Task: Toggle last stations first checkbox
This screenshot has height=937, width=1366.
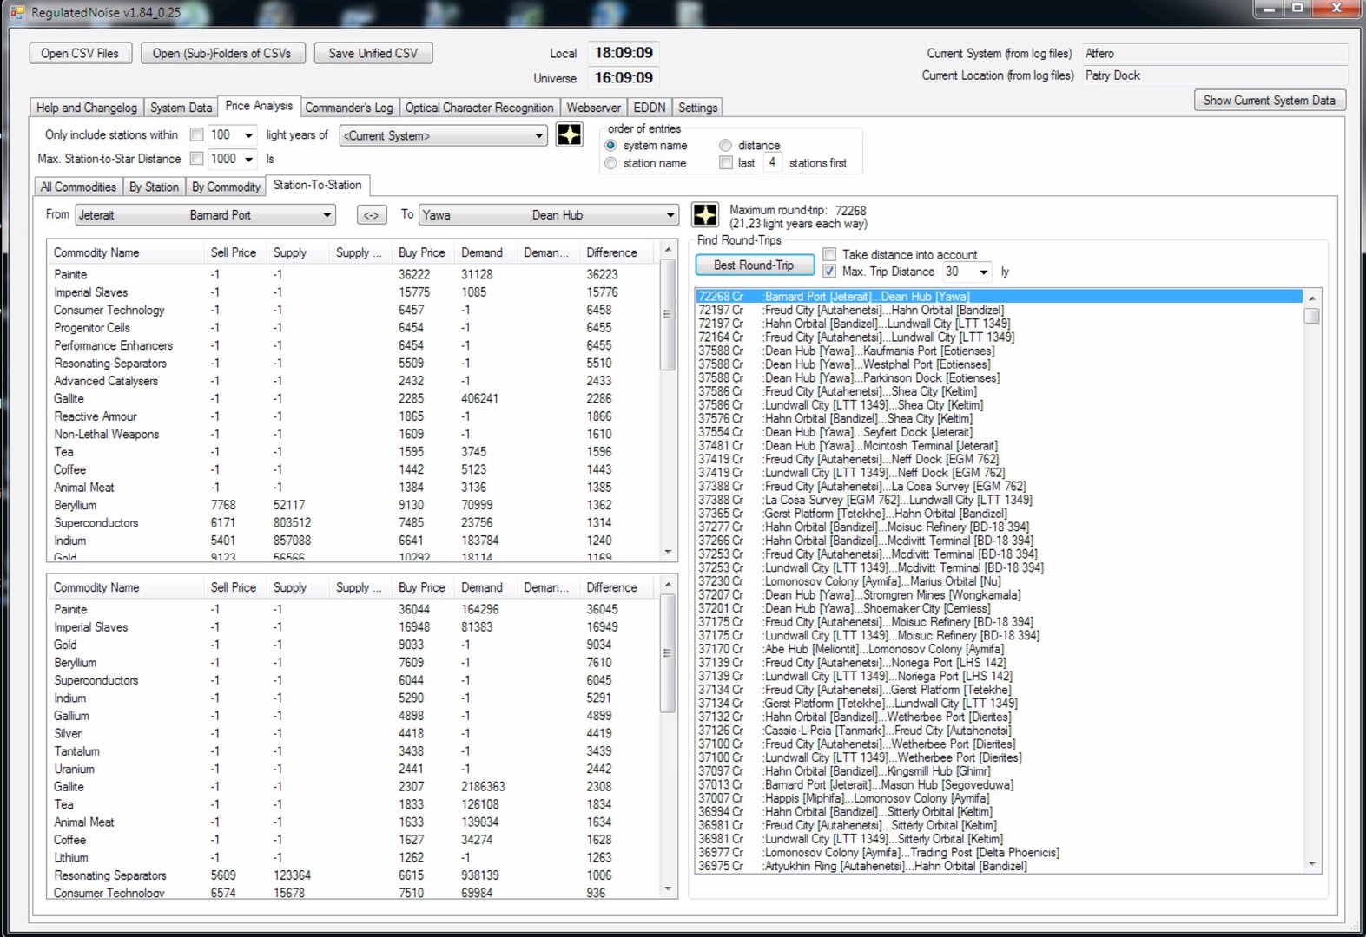Action: pyautogui.click(x=726, y=163)
